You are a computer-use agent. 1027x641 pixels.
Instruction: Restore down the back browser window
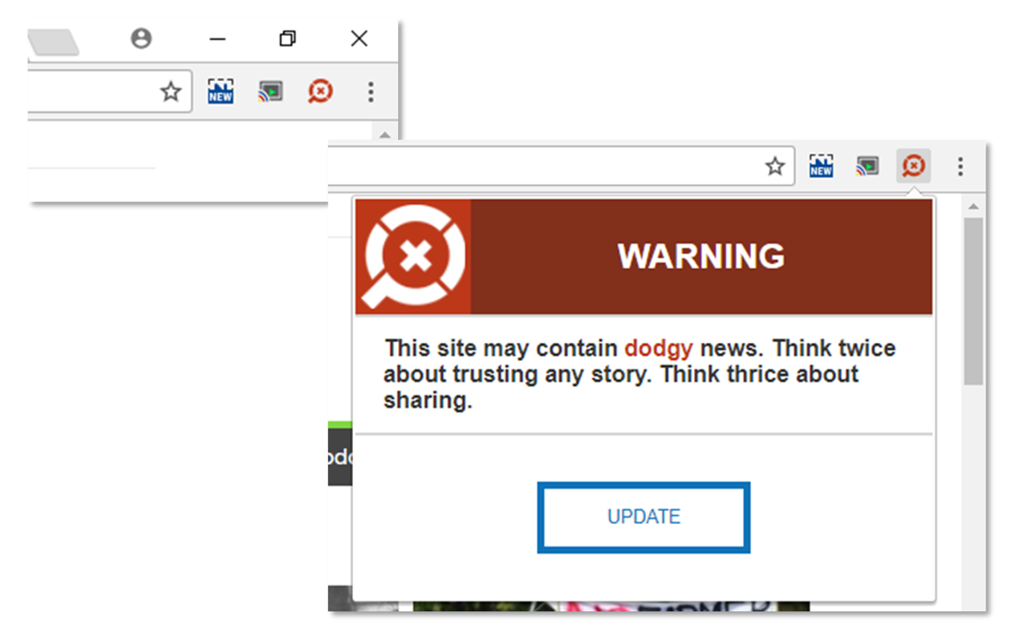pos(287,38)
